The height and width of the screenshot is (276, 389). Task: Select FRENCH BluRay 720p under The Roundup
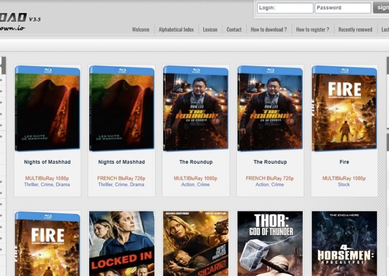tap(270, 178)
